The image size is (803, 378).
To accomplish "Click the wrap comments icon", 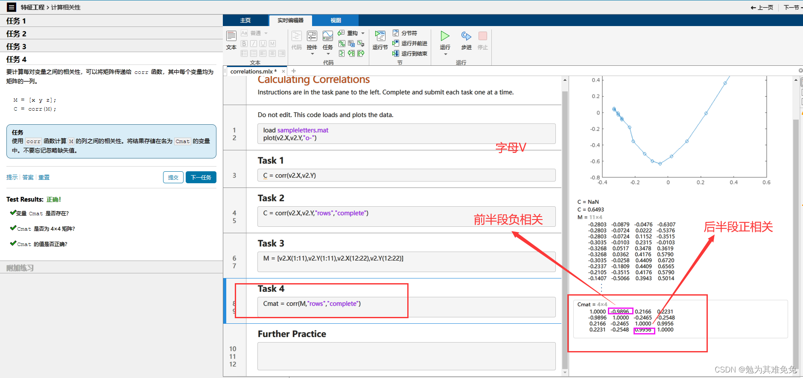I will 361,44.
